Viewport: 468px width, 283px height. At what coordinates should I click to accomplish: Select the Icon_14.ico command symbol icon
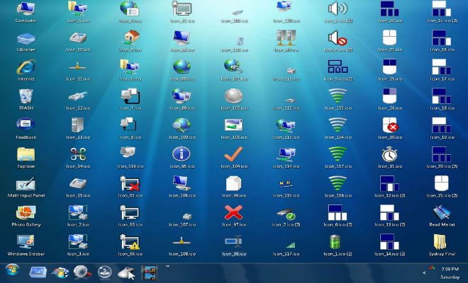pyautogui.click(x=78, y=154)
